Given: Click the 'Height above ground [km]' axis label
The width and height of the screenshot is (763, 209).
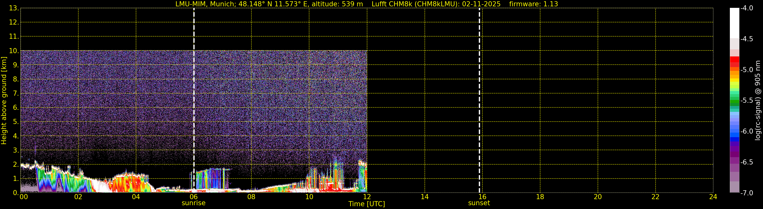Looking at the screenshot, I should [4, 101].
